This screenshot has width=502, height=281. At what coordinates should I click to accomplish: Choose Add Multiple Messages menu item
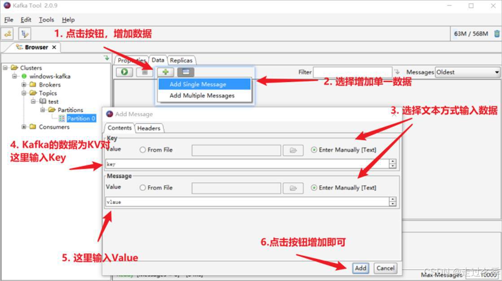(x=204, y=95)
